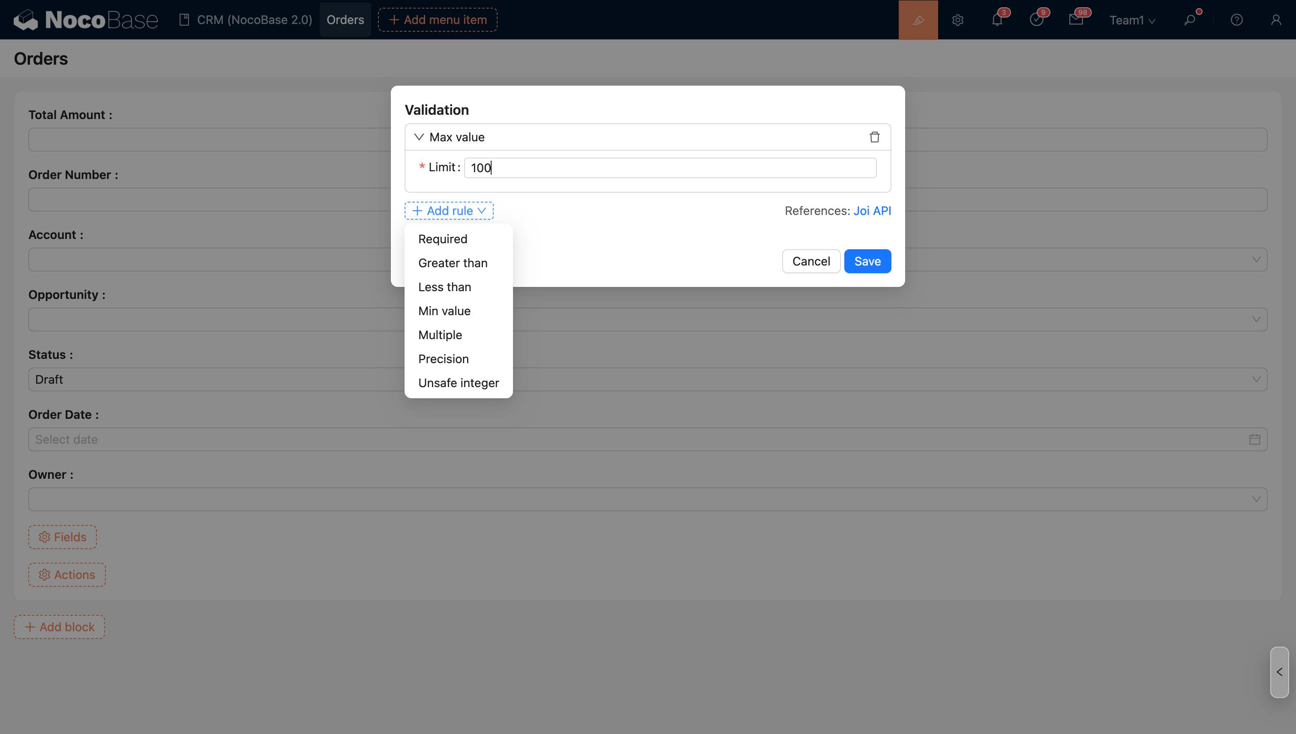
Task: Click the Save button
Action: (x=867, y=261)
